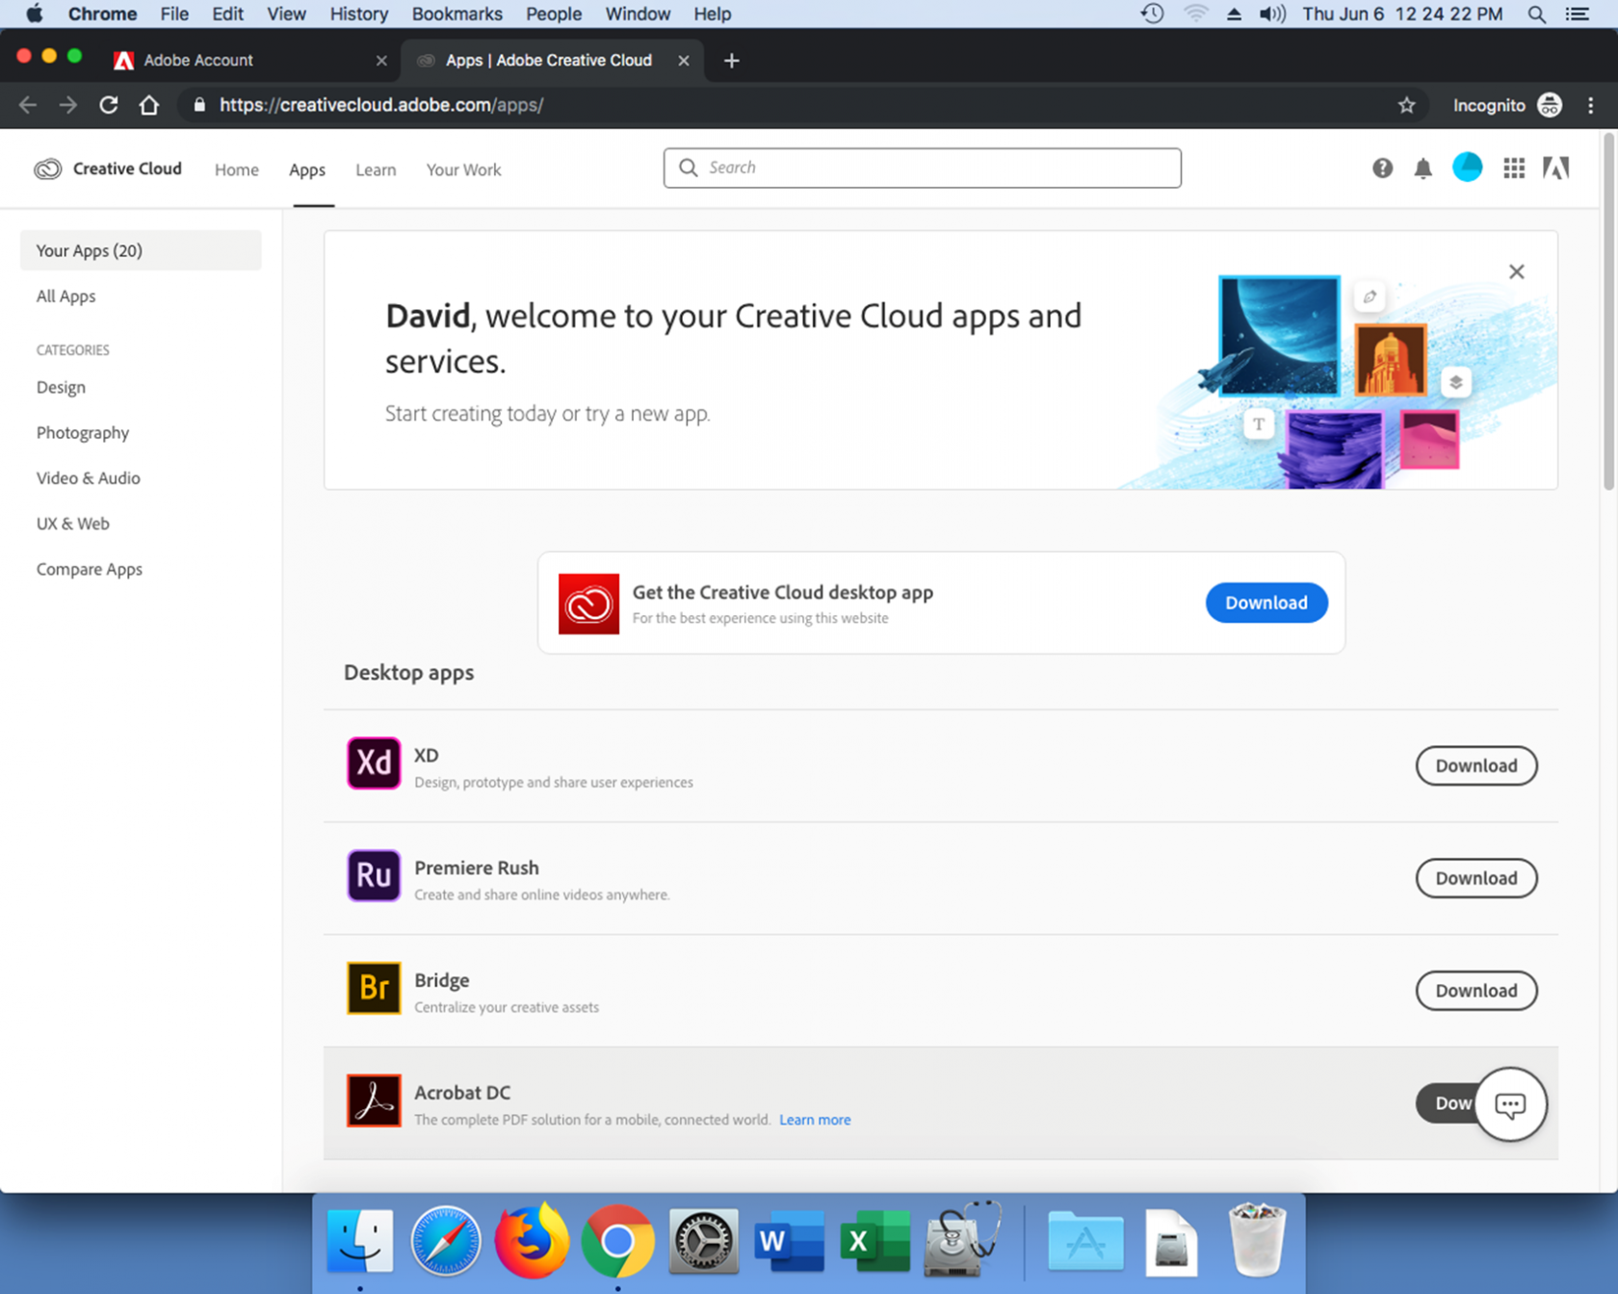This screenshot has width=1618, height=1294.
Task: Show All Apps in sidebar
Action: pos(65,297)
